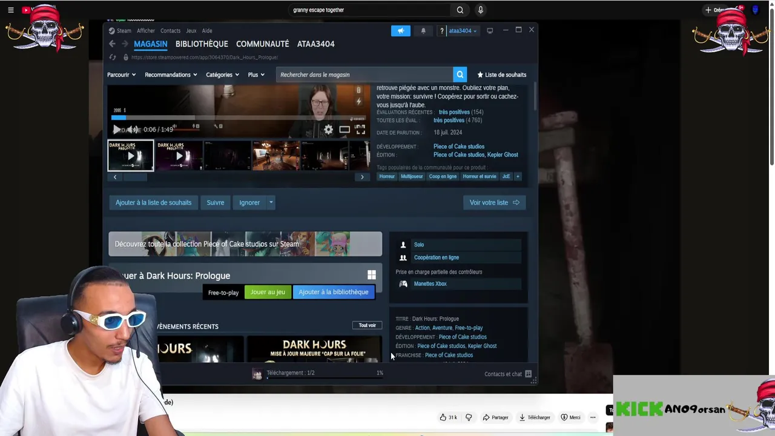Select the second Dark Hours trailer thumbnail
The width and height of the screenshot is (775, 436).
pos(179,156)
